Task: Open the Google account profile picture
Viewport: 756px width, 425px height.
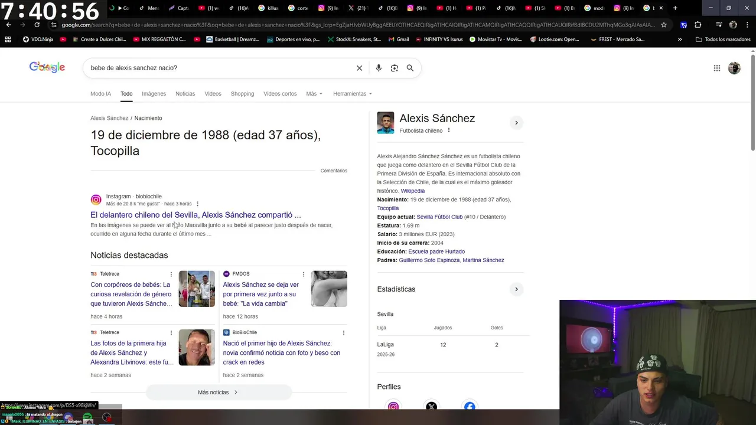Action: point(734,68)
